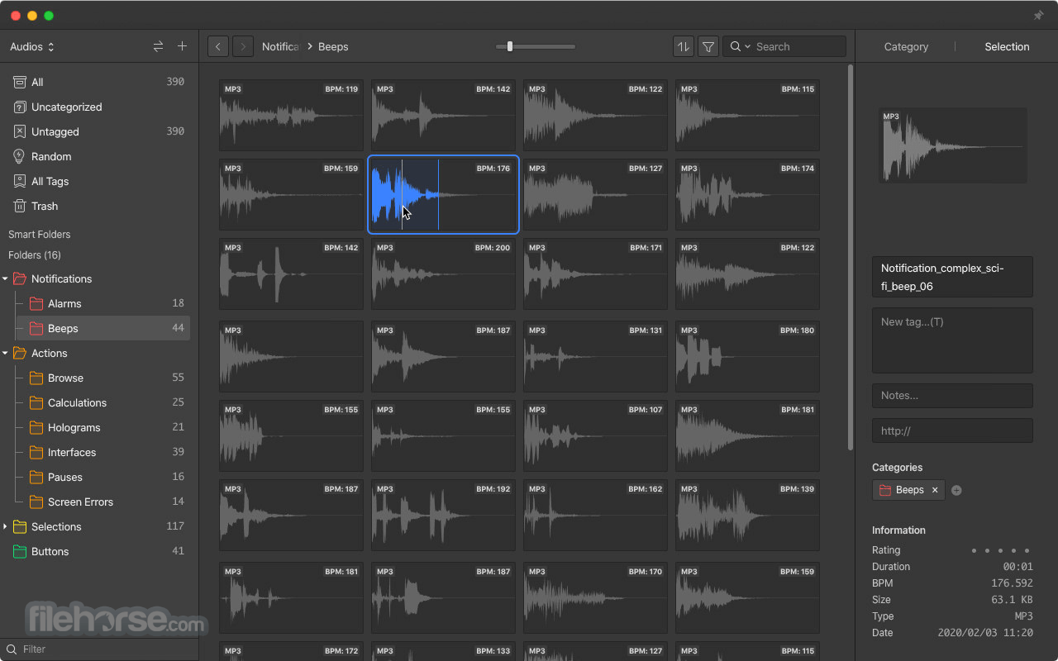Remove Beeps category with x
Image resolution: width=1058 pixels, height=661 pixels.
pos(935,490)
